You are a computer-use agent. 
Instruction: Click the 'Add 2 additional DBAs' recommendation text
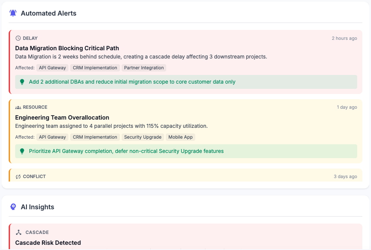[x=132, y=82]
